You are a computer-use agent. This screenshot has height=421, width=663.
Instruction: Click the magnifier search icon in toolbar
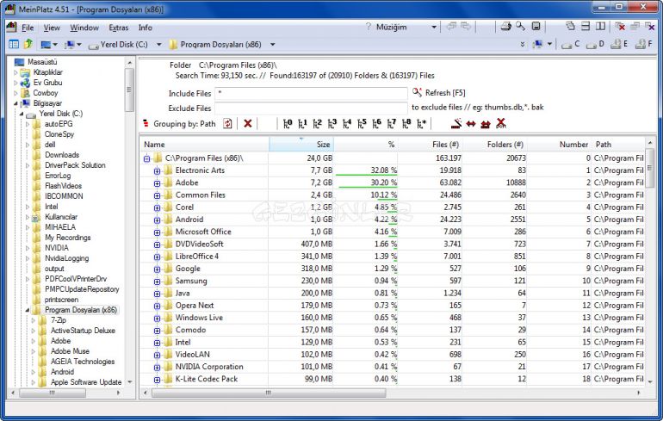click(521, 27)
